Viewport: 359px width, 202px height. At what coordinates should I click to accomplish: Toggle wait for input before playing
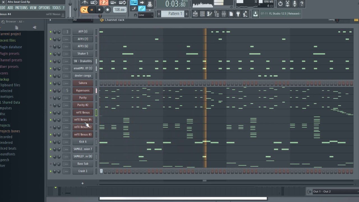point(94,3)
